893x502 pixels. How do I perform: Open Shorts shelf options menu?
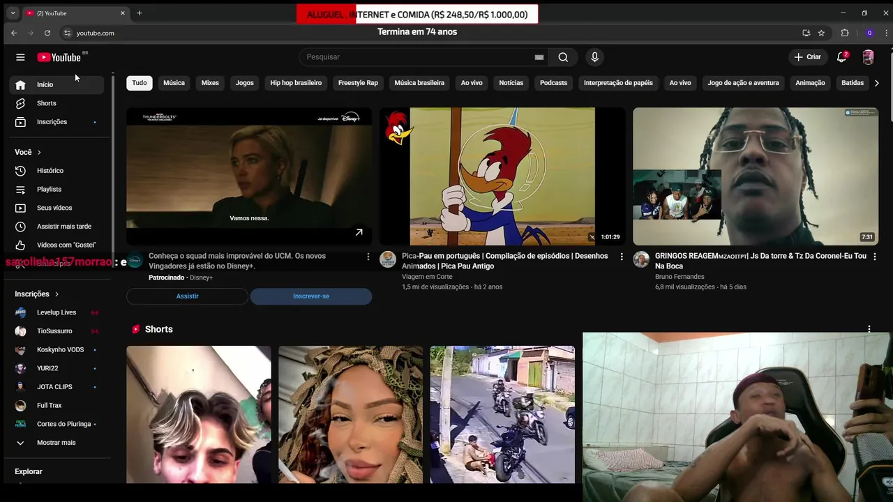coord(869,329)
